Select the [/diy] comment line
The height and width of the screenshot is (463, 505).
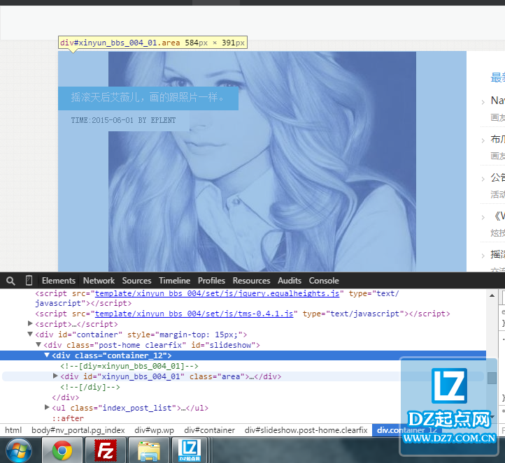pos(90,387)
